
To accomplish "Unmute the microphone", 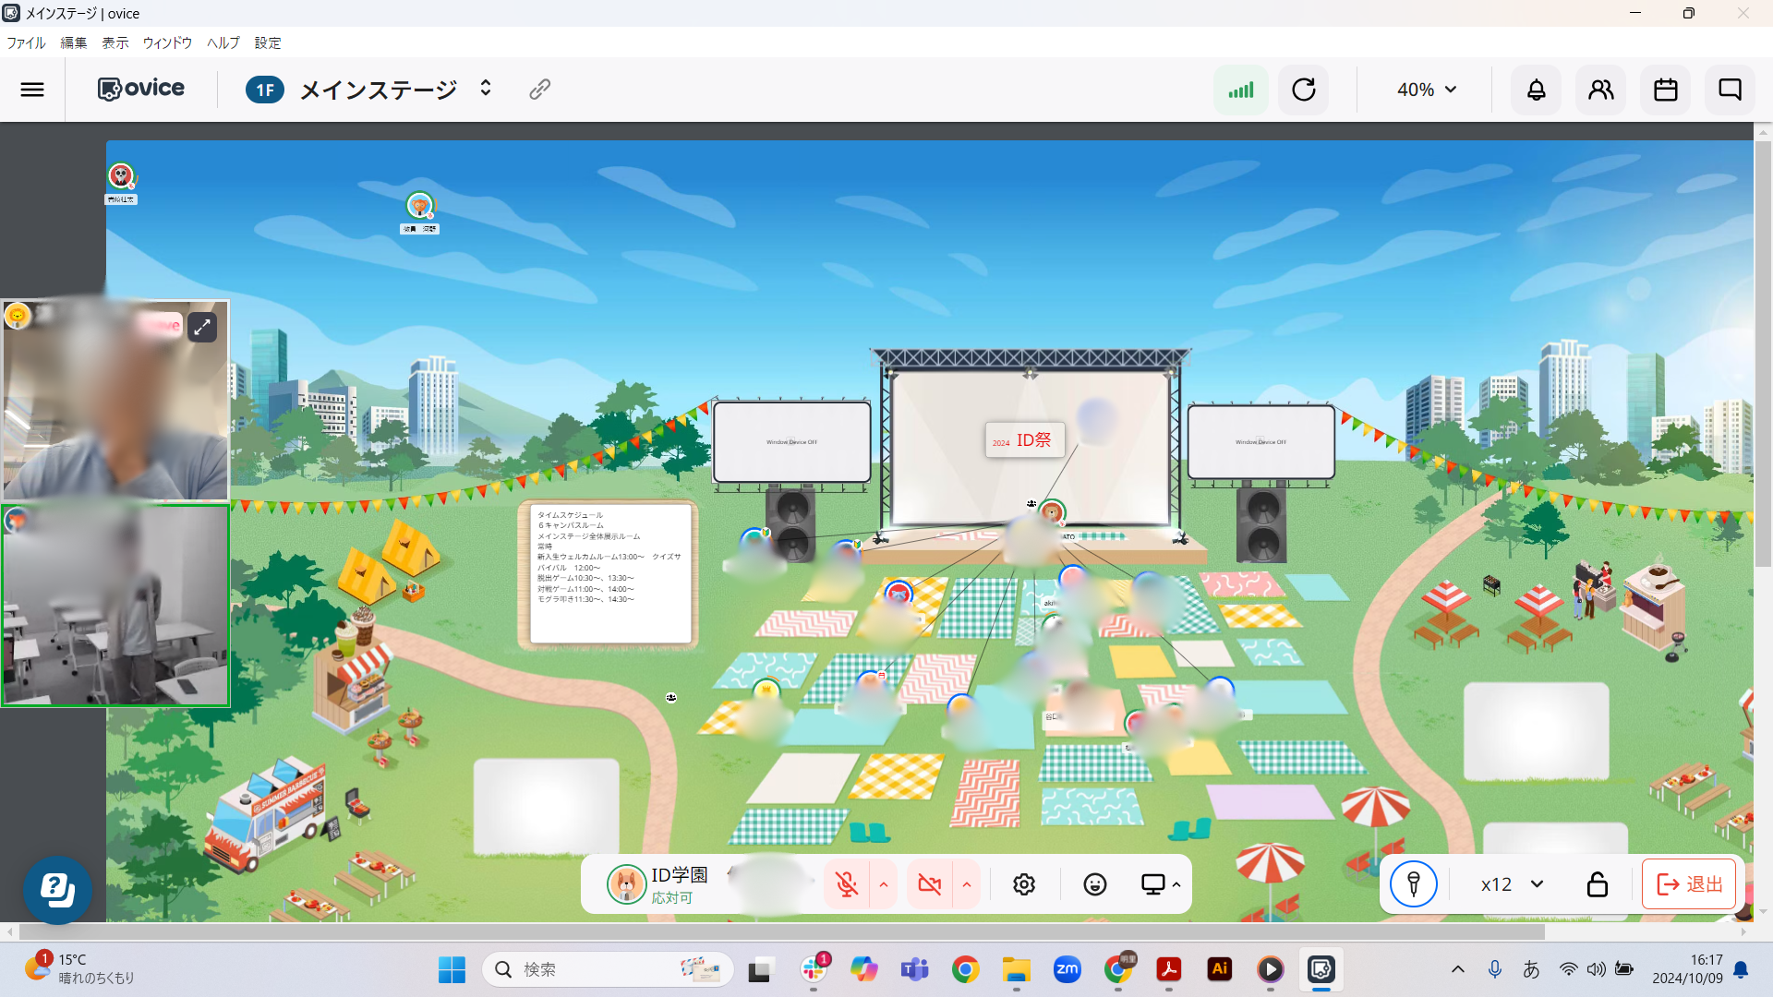I will tap(846, 884).
